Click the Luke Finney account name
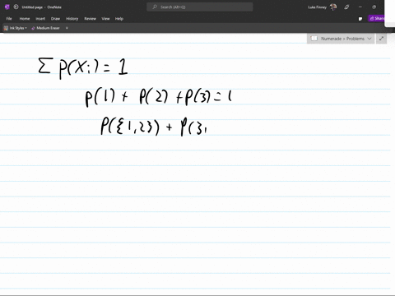The image size is (395, 296). tap(317, 7)
